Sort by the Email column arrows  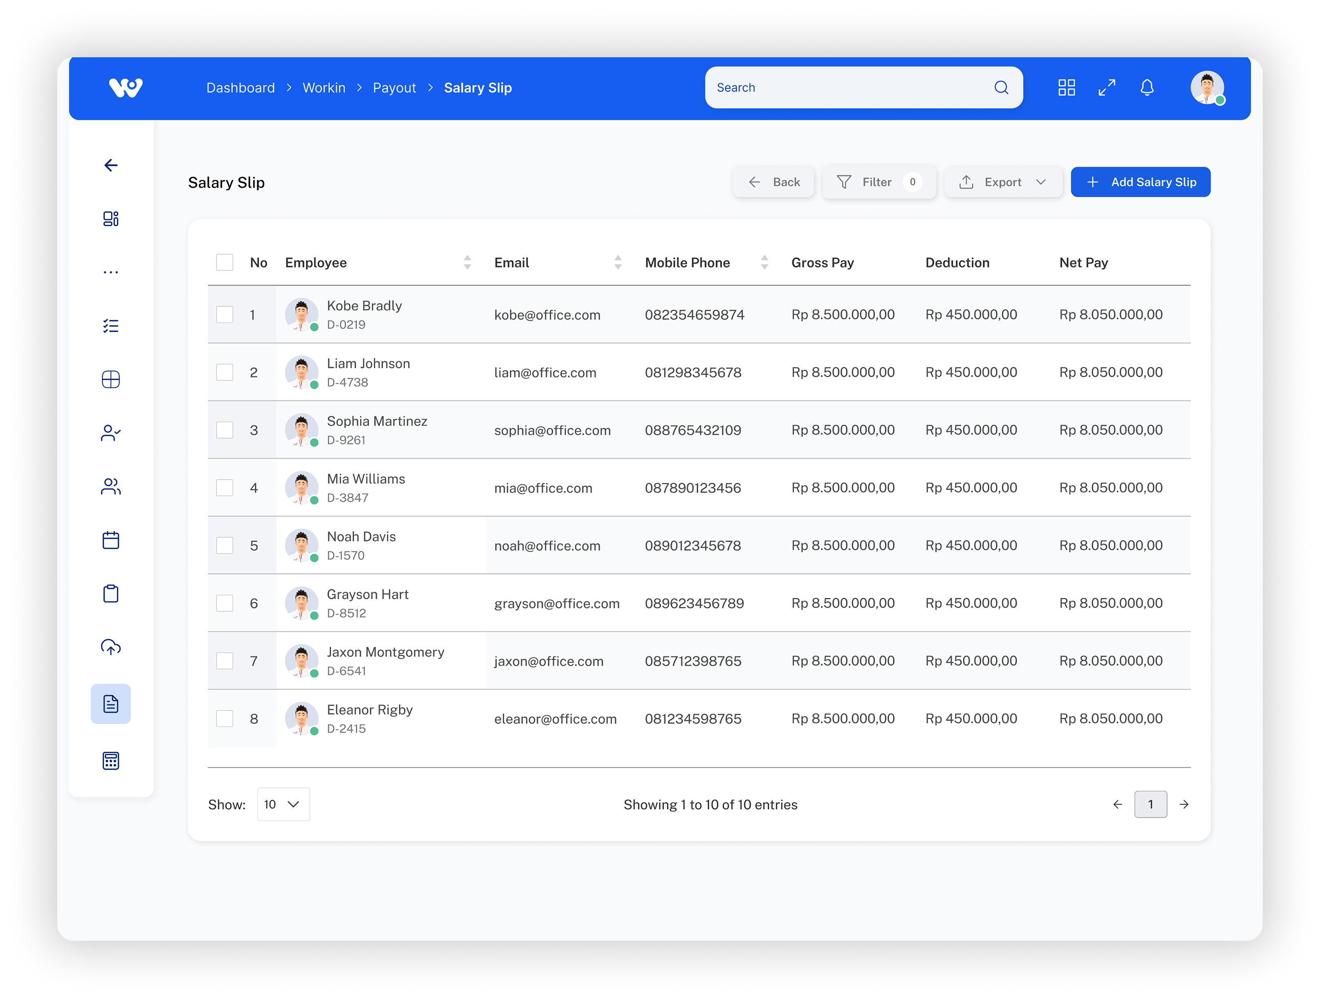pos(618,262)
